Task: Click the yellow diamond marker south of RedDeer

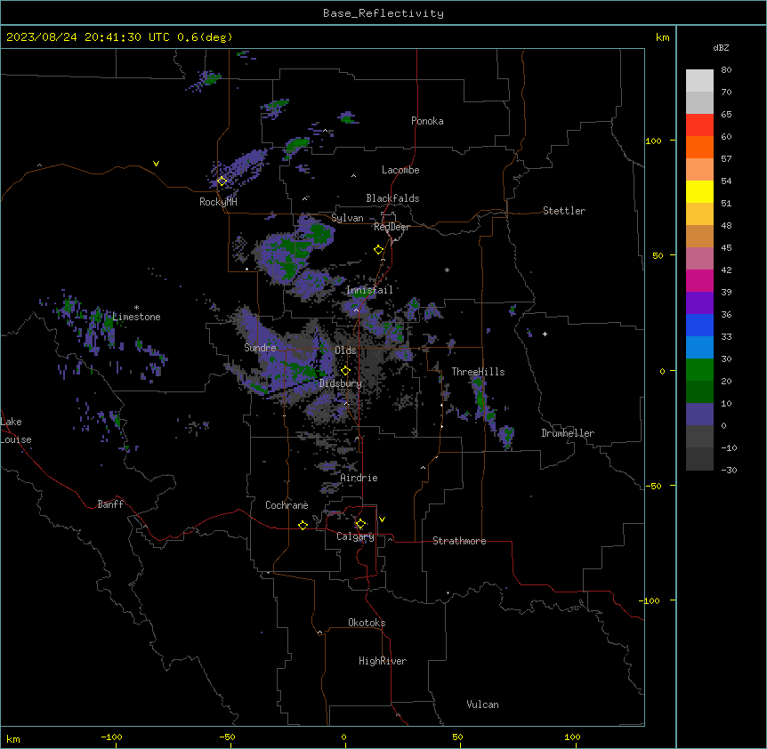Action: [379, 250]
